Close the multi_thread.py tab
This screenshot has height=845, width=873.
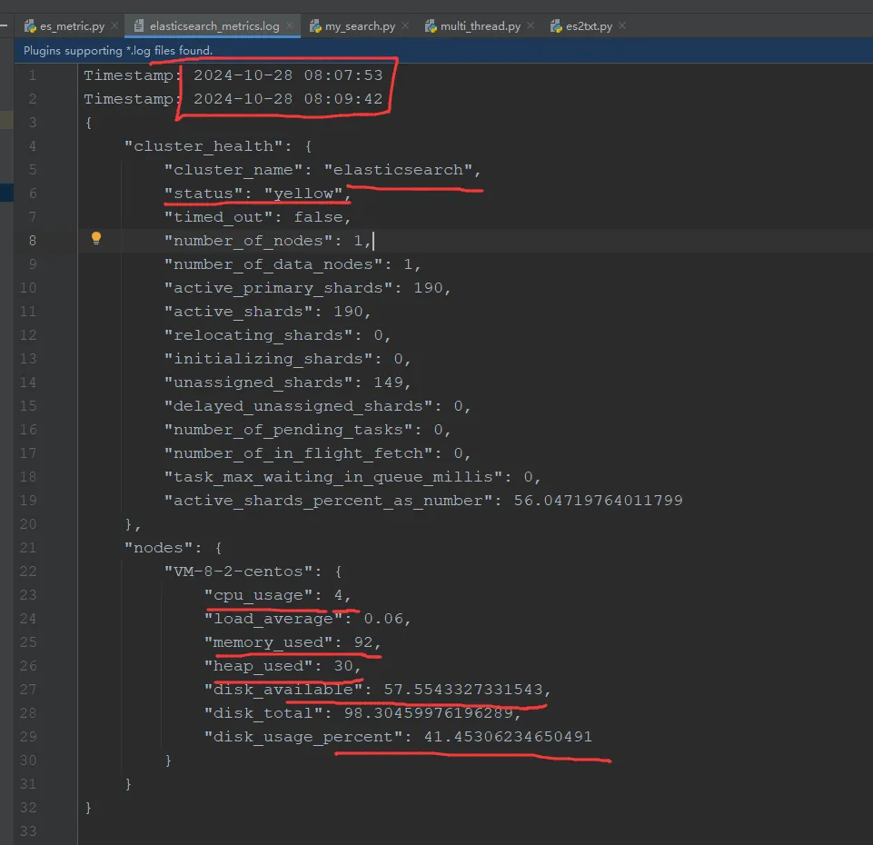coord(531,26)
